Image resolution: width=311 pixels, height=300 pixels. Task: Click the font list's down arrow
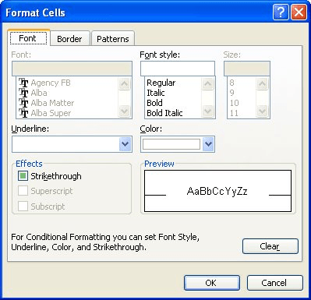pyautogui.click(x=124, y=111)
